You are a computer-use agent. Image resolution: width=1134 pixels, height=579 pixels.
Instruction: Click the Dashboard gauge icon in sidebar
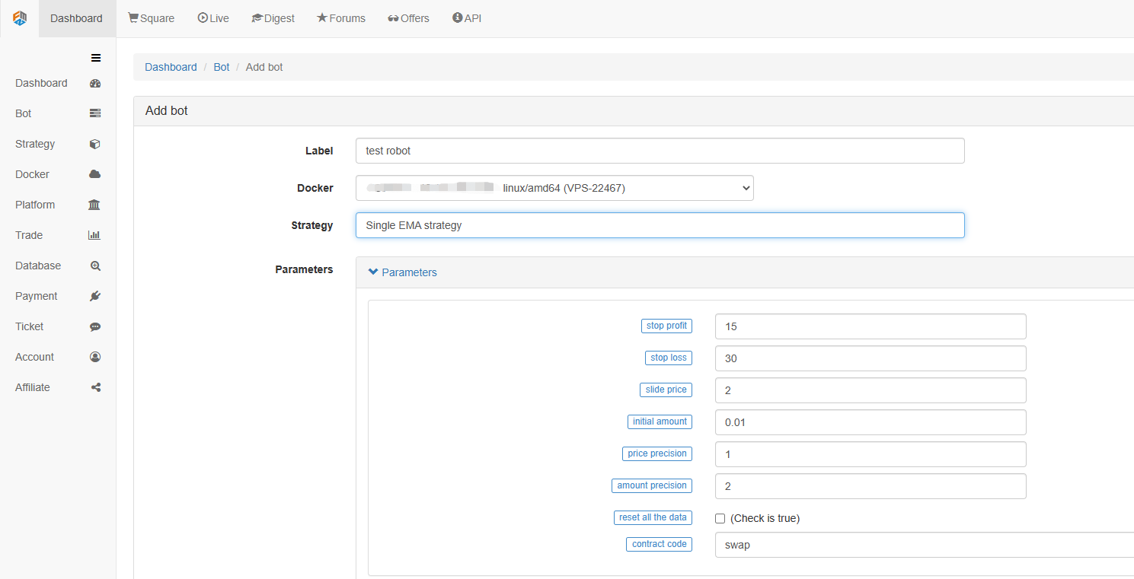[95, 83]
